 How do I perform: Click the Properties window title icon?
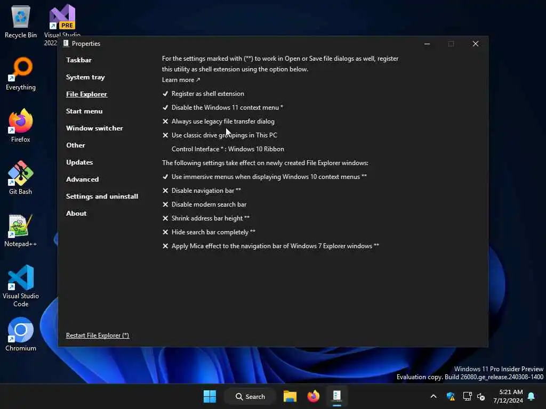tap(66, 44)
